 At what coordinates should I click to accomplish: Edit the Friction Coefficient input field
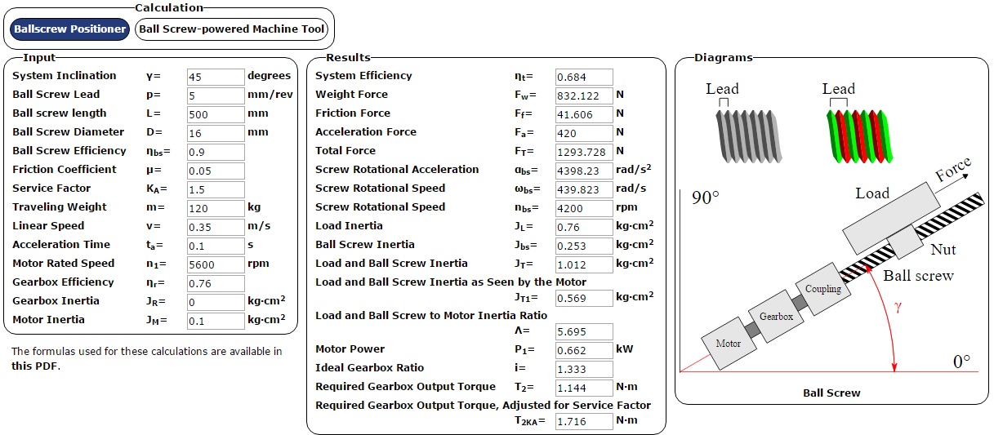click(216, 171)
